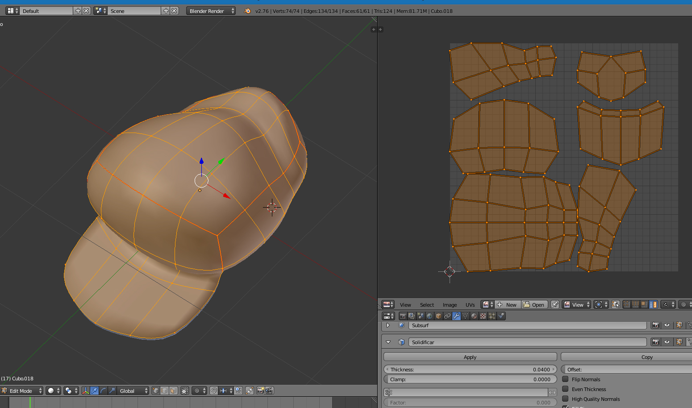Click the World properties globe icon

point(429,316)
